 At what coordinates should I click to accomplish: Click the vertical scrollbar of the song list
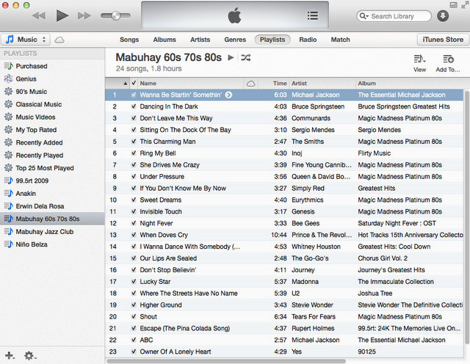466,217
